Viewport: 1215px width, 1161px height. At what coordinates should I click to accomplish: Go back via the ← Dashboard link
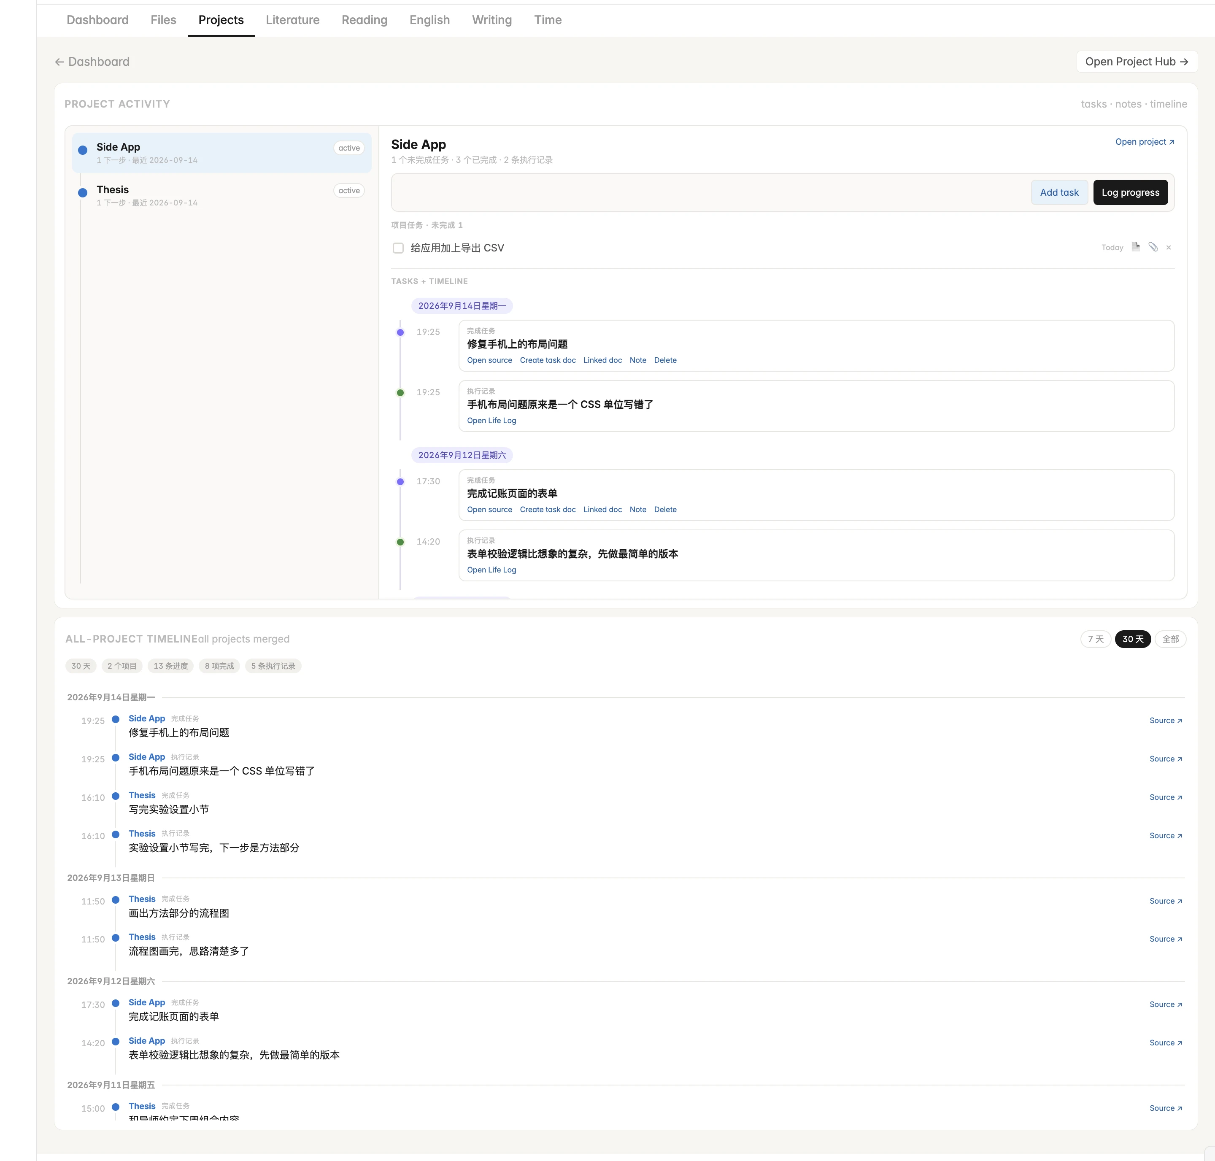coord(92,62)
